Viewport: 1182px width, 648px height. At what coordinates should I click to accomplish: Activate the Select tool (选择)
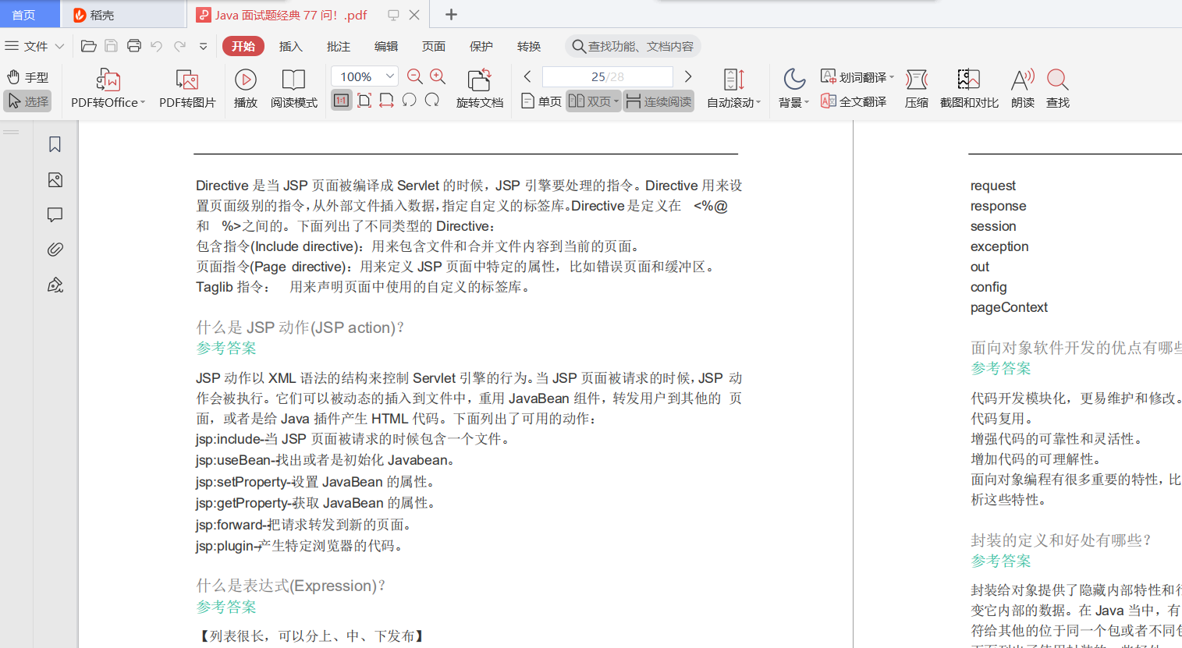coord(27,101)
